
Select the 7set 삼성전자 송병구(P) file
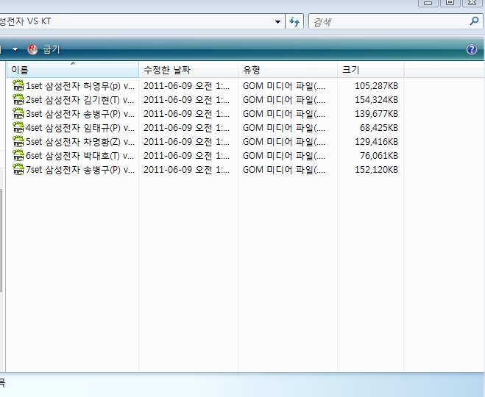[79, 170]
